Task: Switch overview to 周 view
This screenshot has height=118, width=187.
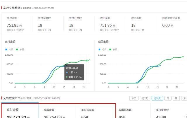Action: tap(176, 98)
